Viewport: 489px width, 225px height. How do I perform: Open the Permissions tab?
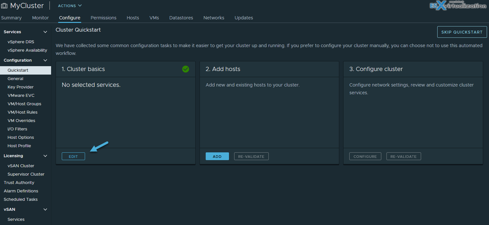click(103, 18)
